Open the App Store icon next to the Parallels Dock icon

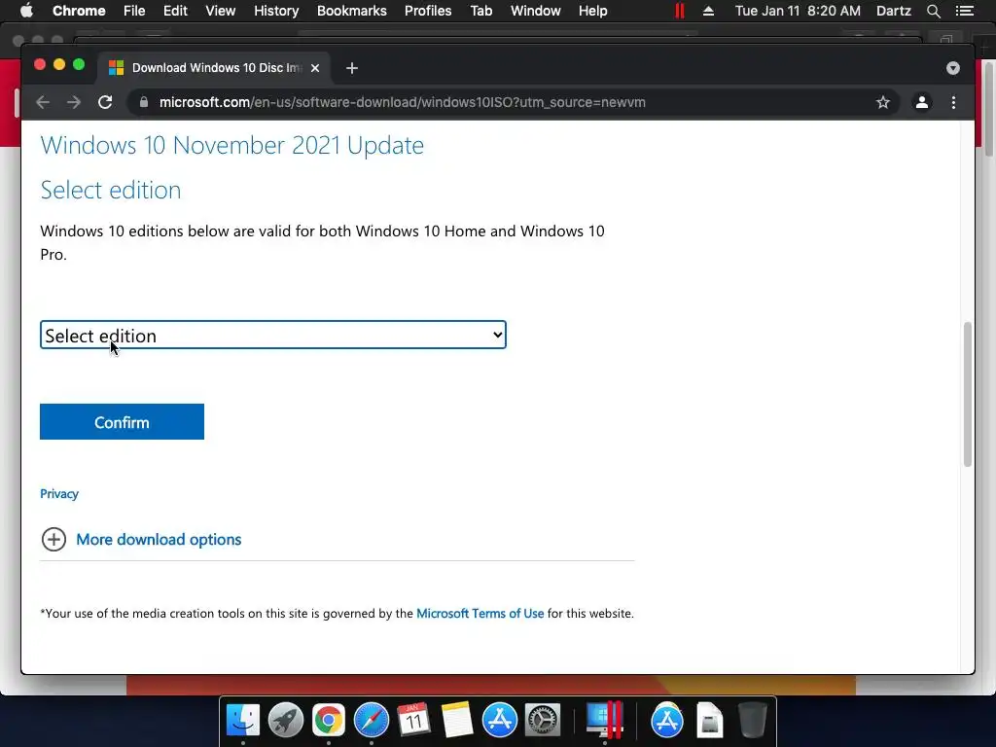(667, 720)
